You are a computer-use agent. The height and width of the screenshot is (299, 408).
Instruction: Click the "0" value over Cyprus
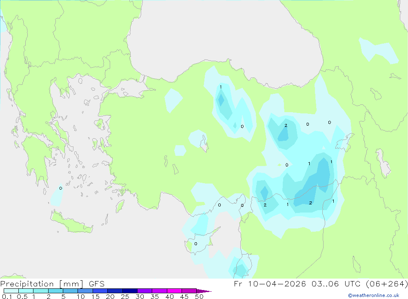pyautogui.click(x=196, y=244)
